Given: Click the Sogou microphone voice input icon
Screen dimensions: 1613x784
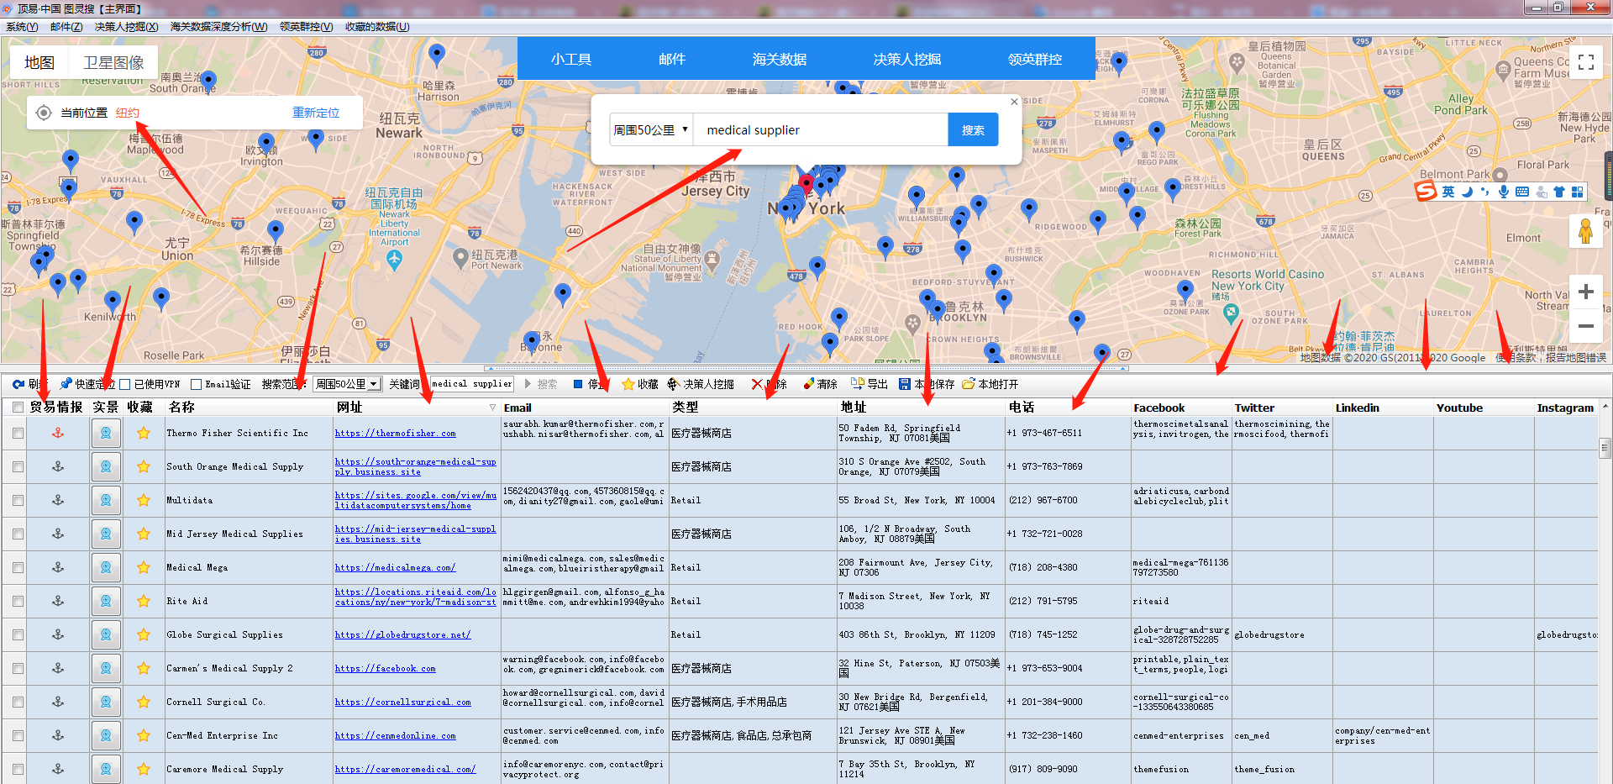Looking at the screenshot, I should (x=1504, y=192).
